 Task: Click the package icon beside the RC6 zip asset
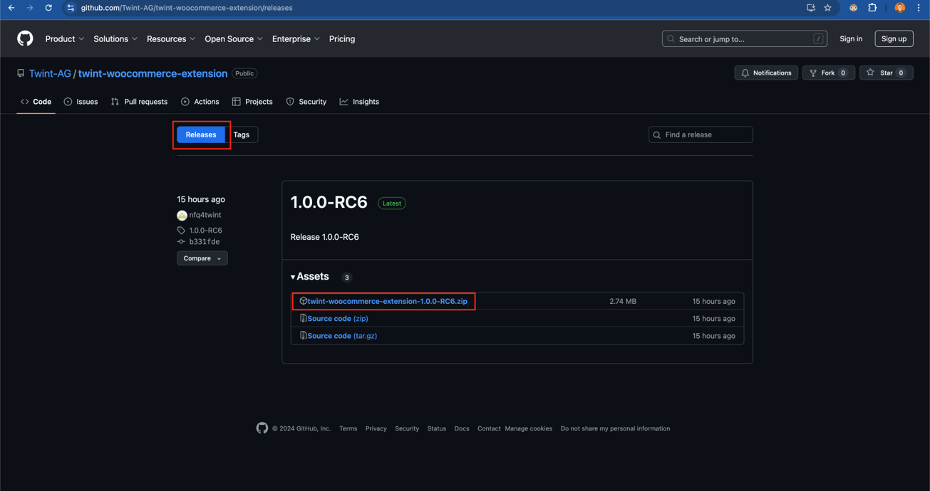click(303, 301)
